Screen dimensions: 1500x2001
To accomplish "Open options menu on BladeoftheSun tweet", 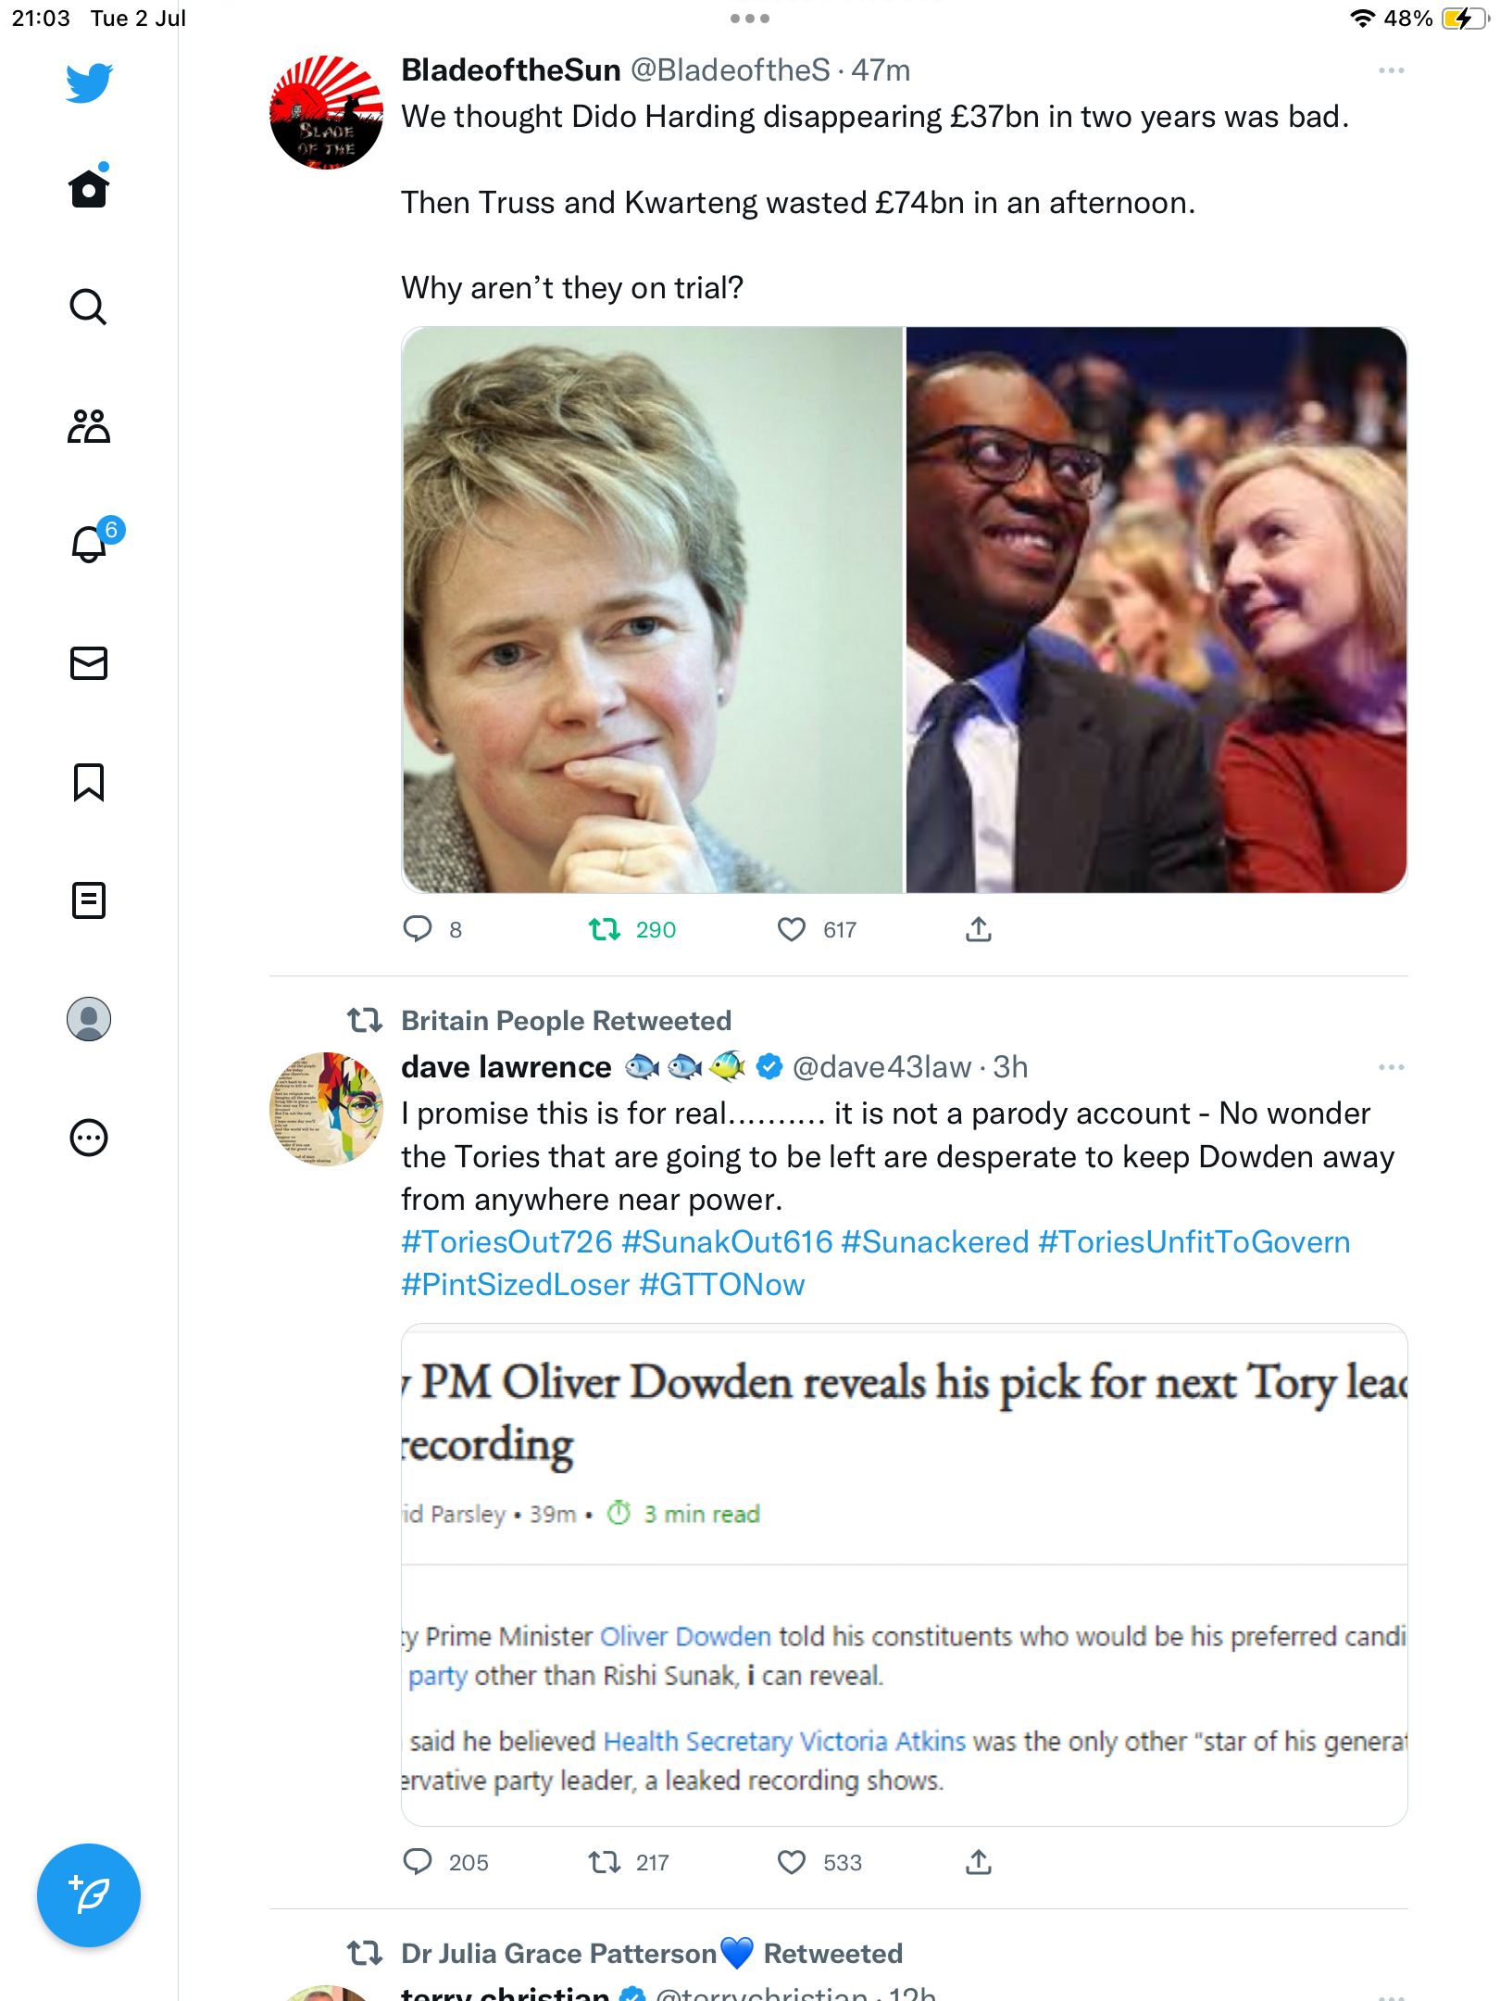I will (1391, 70).
